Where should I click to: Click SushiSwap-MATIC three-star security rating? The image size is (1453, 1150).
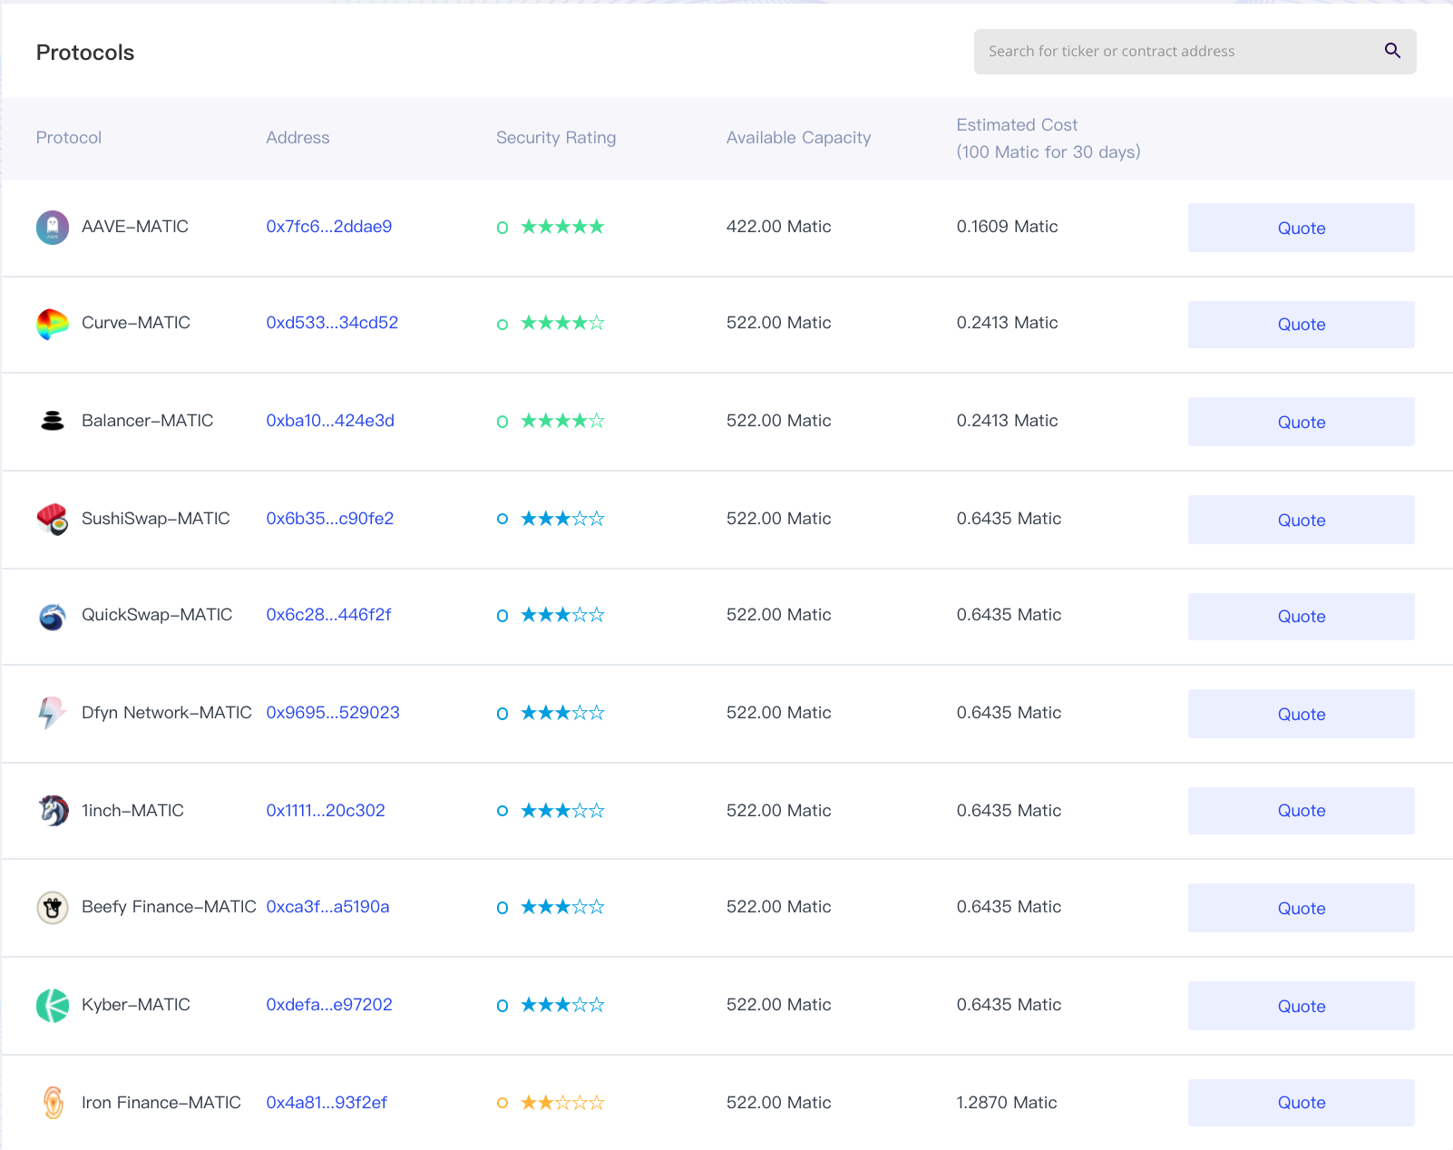[562, 519]
